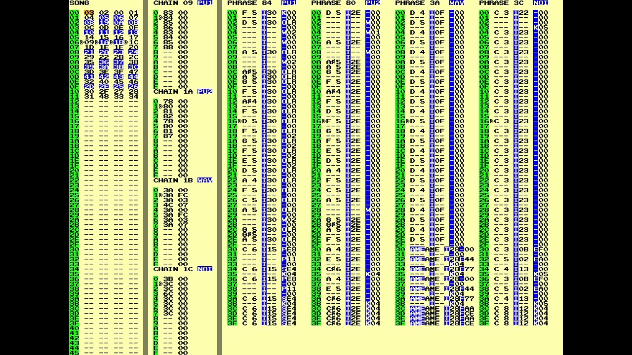Click the PU1 badge beside PHRASE 84
632x355 pixels.
point(289,3)
